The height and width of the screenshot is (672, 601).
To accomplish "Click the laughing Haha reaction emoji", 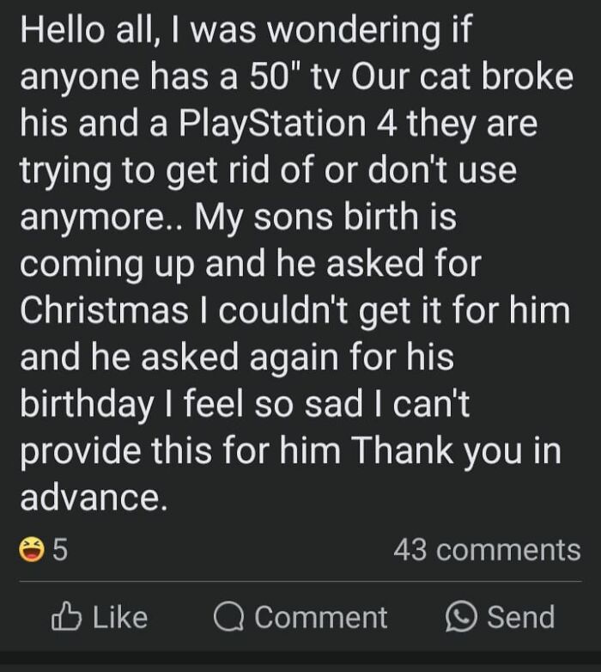I will (32, 550).
